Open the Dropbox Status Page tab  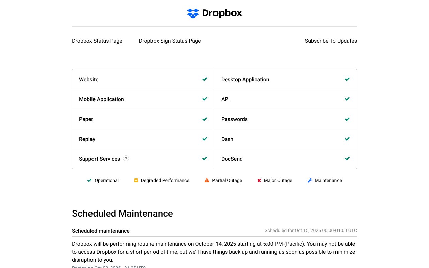point(97,41)
